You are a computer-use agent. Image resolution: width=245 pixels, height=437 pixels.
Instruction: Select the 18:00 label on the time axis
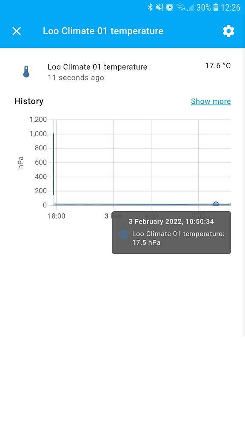[57, 216]
